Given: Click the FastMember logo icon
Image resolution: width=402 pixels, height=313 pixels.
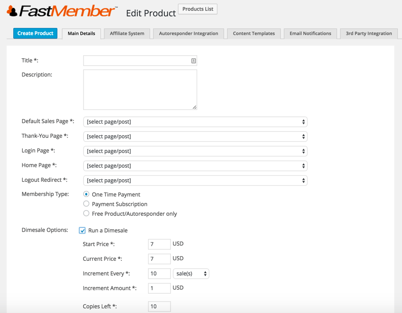Looking at the screenshot, I should click(11, 11).
